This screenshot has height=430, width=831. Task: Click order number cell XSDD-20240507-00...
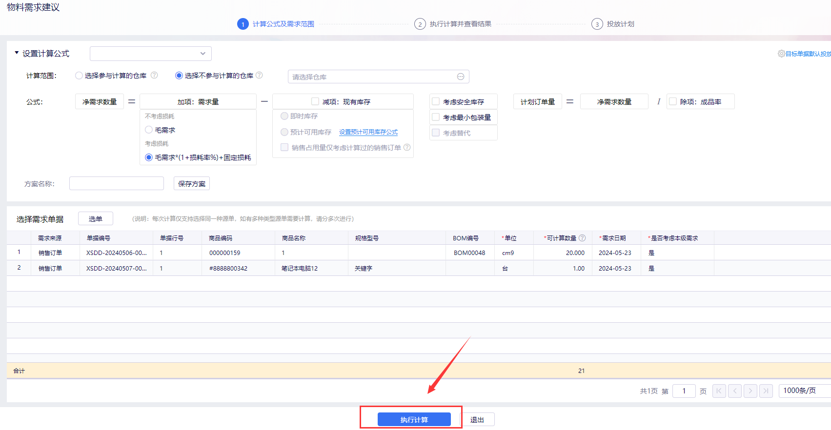click(x=117, y=268)
